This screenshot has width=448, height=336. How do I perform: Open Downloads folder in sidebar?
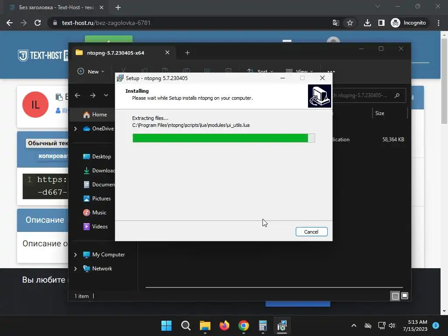pyautogui.click(x=99, y=171)
